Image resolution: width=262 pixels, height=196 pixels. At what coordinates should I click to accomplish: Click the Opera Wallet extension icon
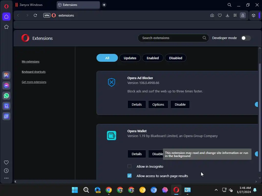112,136
